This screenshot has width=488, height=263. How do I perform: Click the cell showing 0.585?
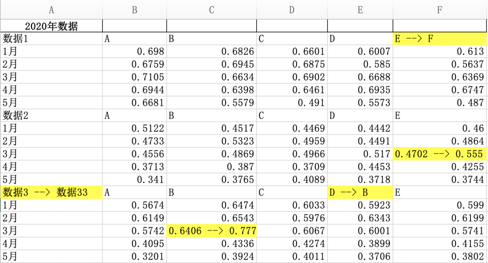pos(360,64)
